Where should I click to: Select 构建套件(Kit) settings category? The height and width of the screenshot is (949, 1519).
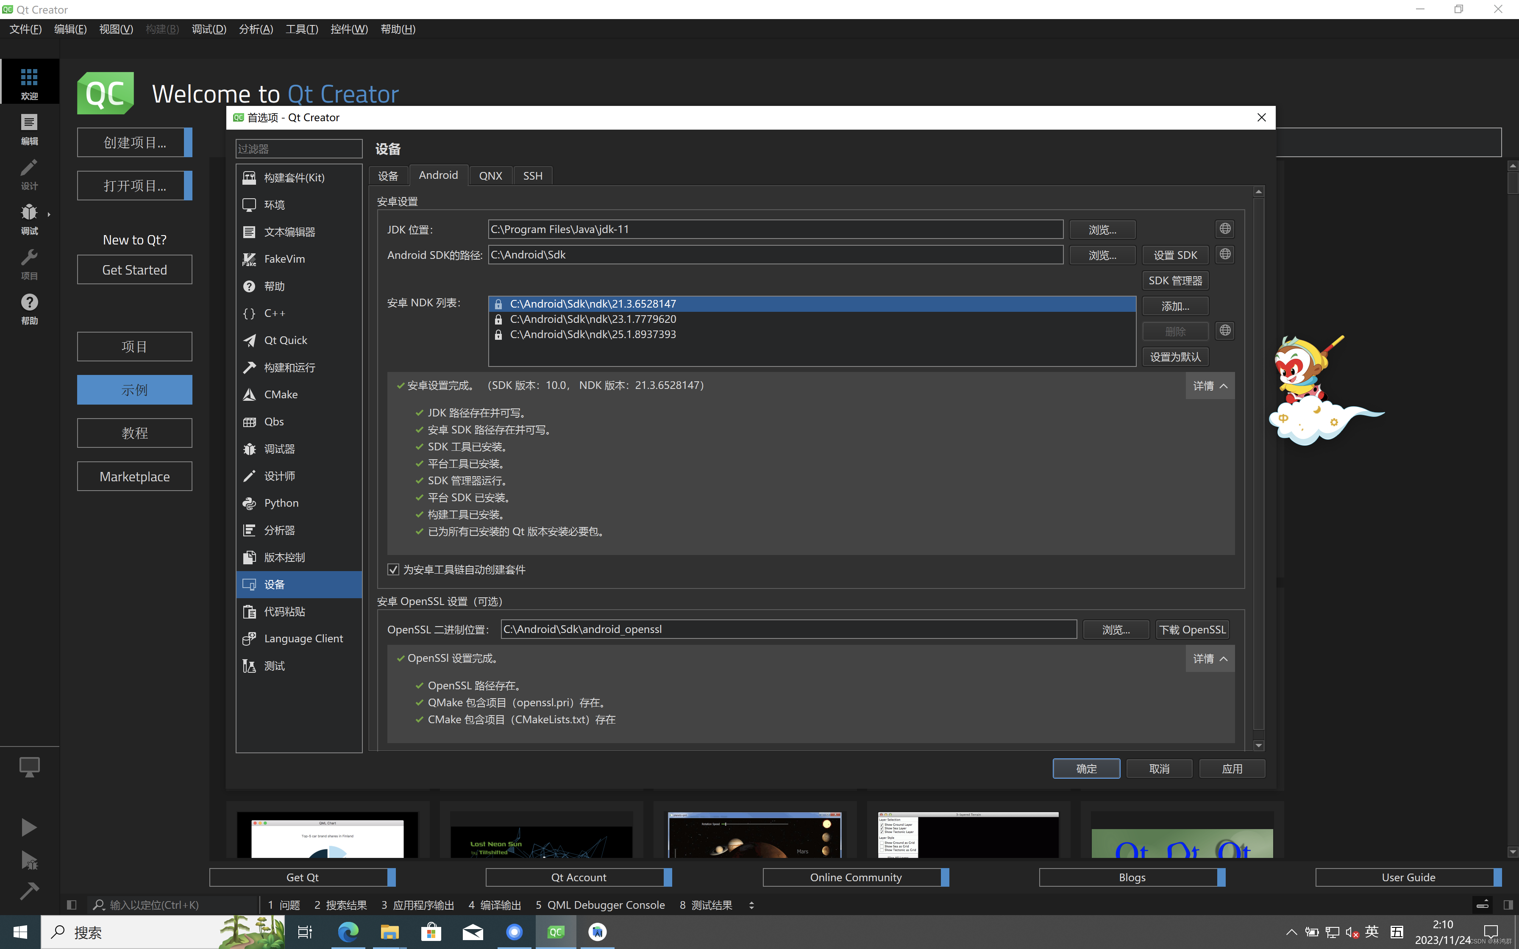299,178
